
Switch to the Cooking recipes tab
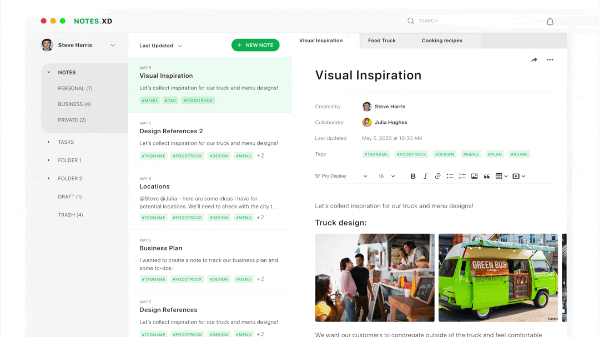pyautogui.click(x=441, y=41)
